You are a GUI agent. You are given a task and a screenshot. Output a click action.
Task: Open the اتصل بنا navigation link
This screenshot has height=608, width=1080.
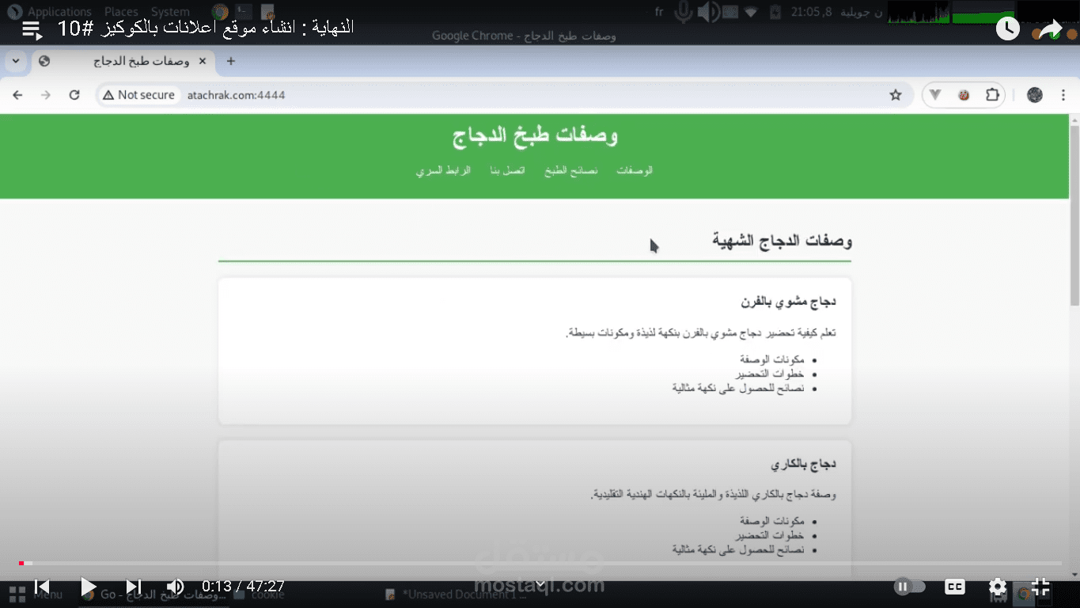point(507,171)
